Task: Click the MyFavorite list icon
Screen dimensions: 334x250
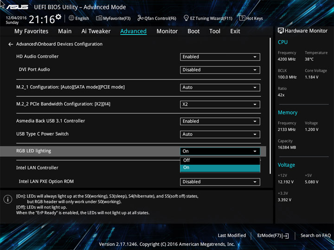Action: click(x=99, y=18)
